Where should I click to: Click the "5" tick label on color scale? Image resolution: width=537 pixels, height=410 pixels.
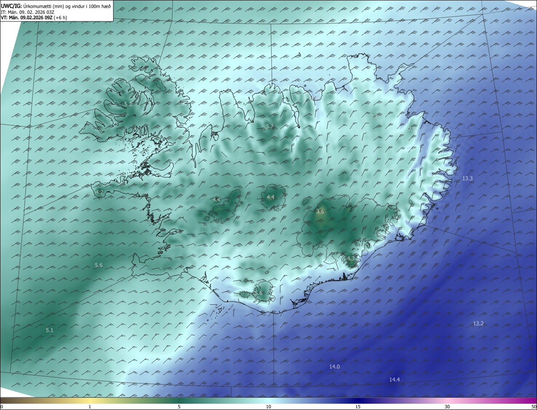pyautogui.click(x=179, y=407)
